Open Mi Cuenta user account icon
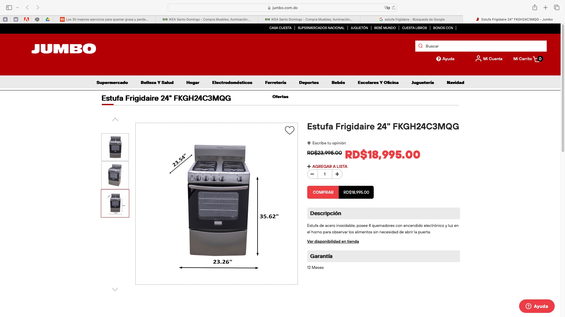Image resolution: width=565 pixels, height=317 pixels. (478, 59)
